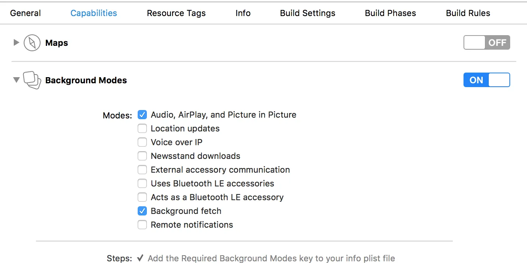This screenshot has height=272, width=527.
Task: Collapse the Background Modes disclosure triangle
Action: click(x=16, y=80)
